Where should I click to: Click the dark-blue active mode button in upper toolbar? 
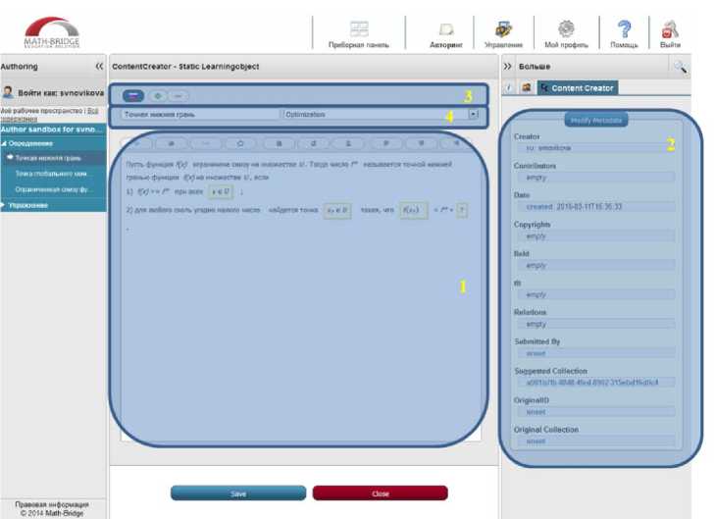(x=133, y=96)
